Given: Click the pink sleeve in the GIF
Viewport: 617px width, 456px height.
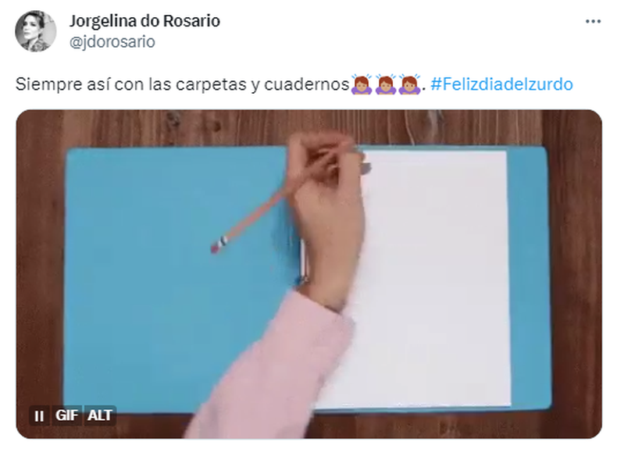Looking at the screenshot, I should [x=268, y=370].
